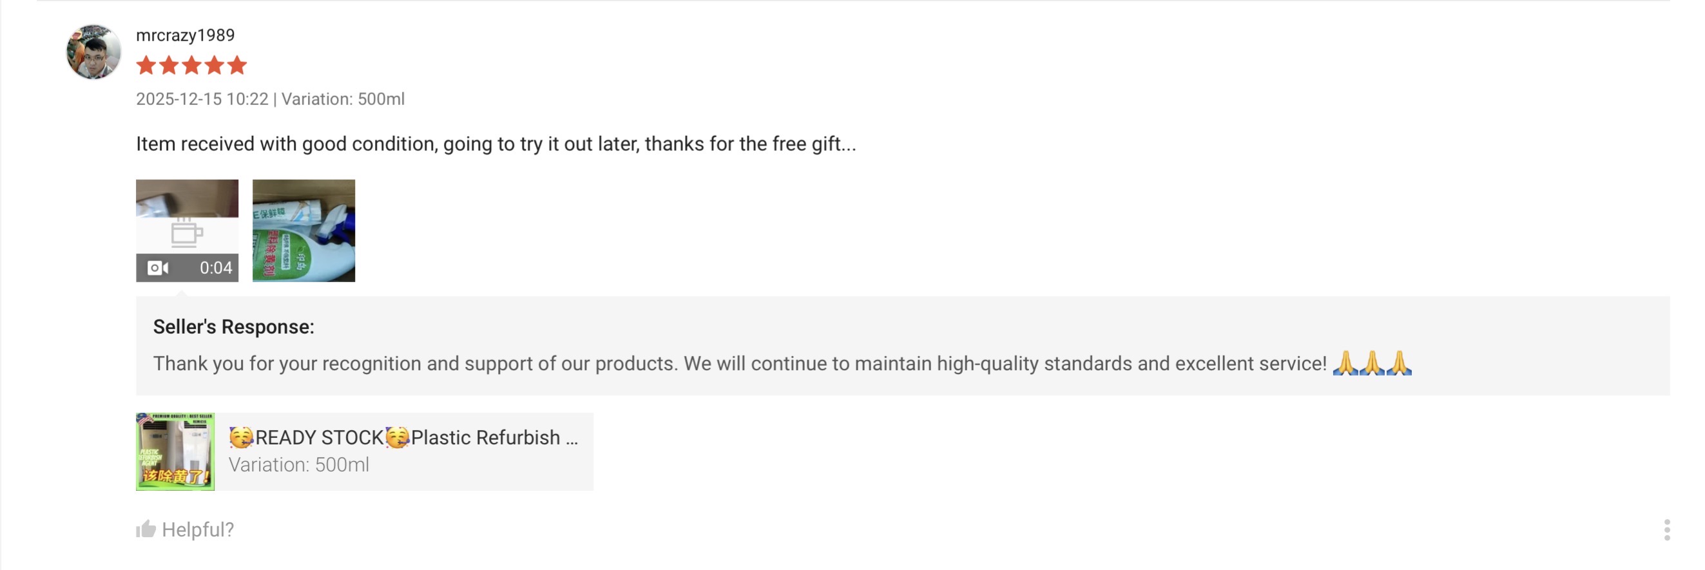
Task: Mark the review as Helpful via the text
Action: 197,529
